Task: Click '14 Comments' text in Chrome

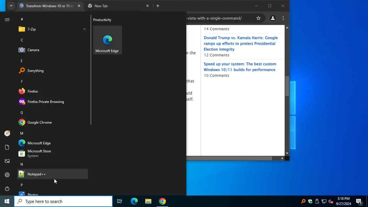Action: (x=216, y=29)
